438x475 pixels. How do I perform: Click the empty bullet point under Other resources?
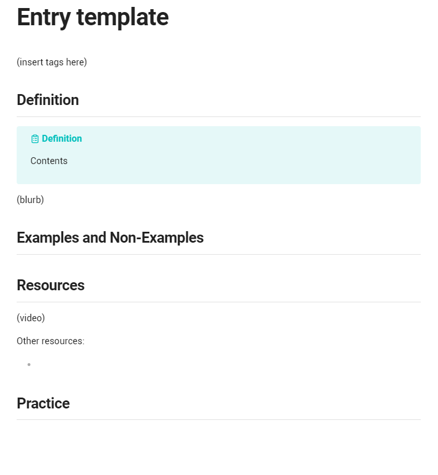29,364
